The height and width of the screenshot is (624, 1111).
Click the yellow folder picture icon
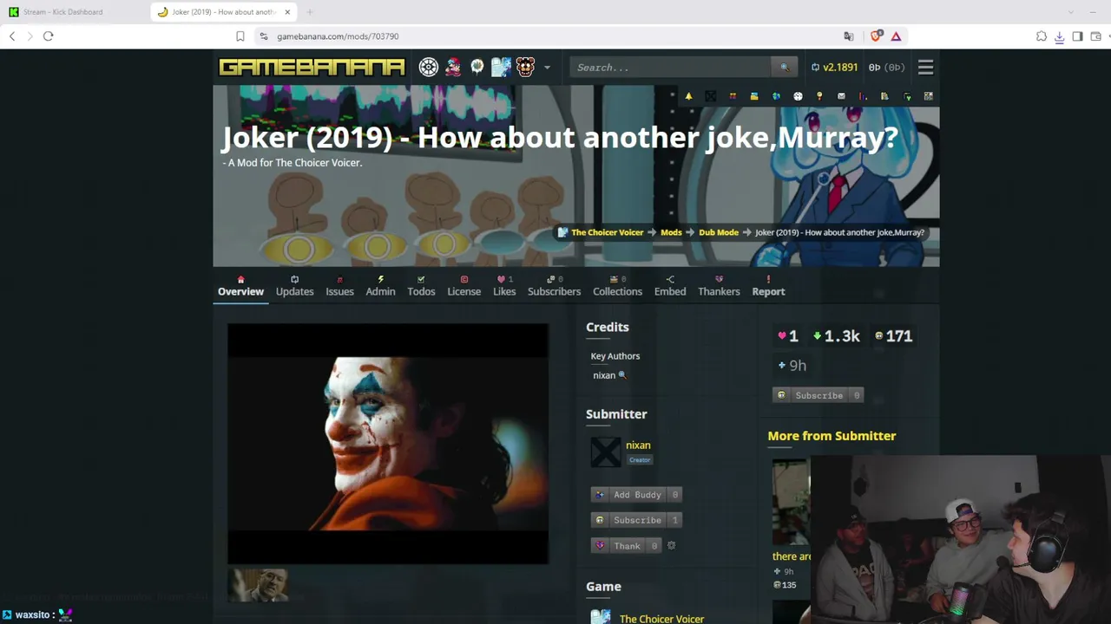pos(754,96)
